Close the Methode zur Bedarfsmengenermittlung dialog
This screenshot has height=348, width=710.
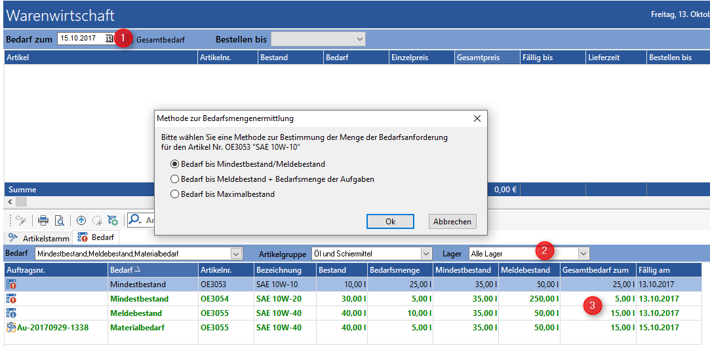(477, 119)
